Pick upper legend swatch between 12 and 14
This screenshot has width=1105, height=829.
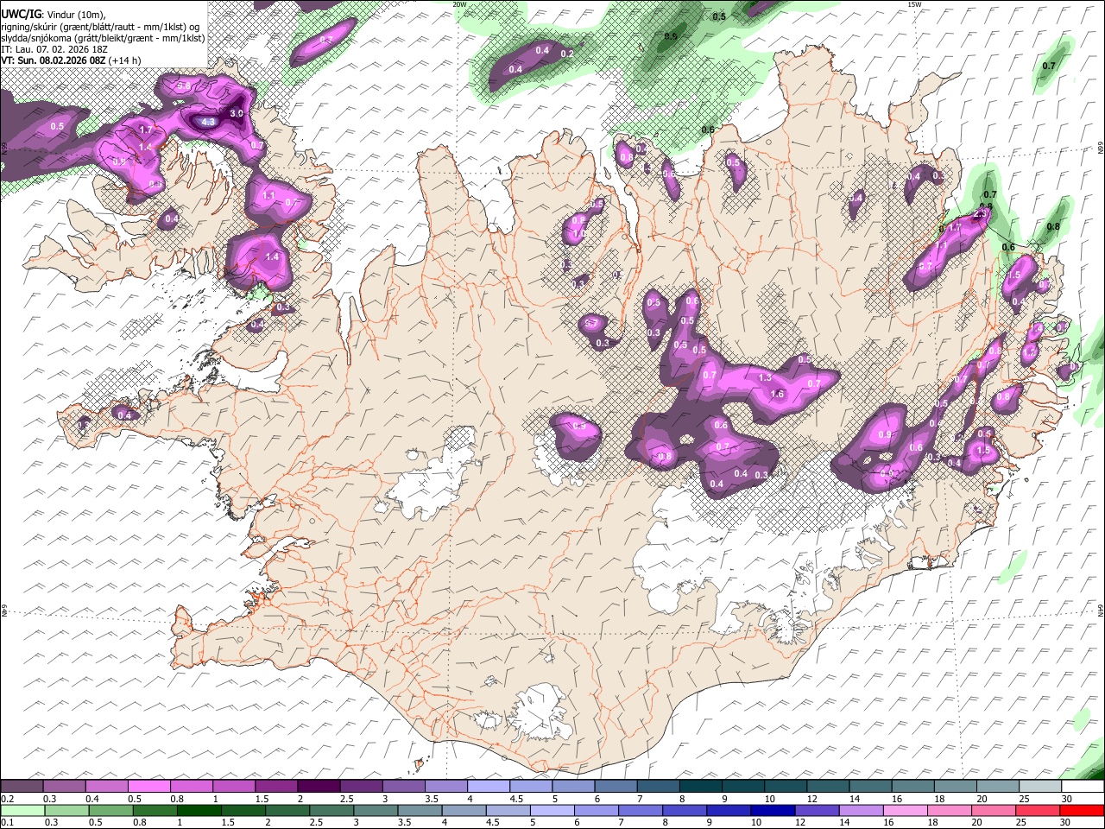click(x=828, y=787)
